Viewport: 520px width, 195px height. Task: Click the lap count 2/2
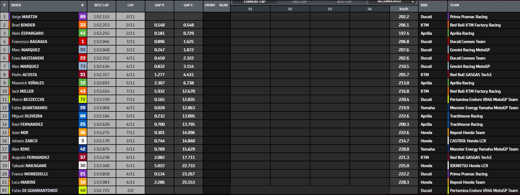130,191
